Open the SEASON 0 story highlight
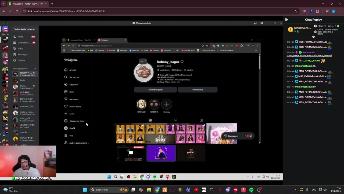 pyautogui.click(x=154, y=104)
